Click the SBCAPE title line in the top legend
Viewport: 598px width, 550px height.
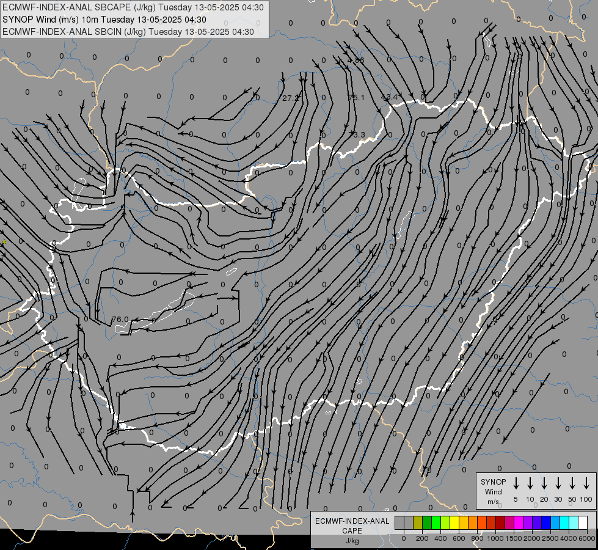(x=133, y=7)
